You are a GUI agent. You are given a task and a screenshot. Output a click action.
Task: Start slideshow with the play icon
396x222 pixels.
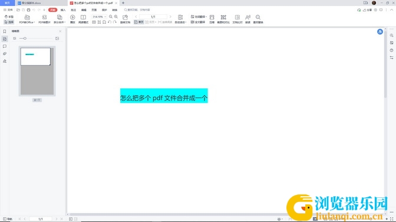[x=72, y=19]
